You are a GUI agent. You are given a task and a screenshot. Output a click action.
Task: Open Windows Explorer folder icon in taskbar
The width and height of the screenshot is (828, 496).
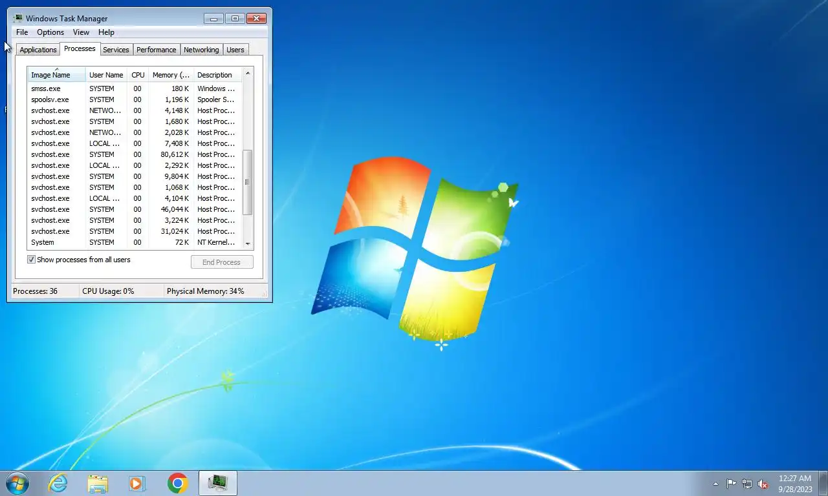click(98, 483)
